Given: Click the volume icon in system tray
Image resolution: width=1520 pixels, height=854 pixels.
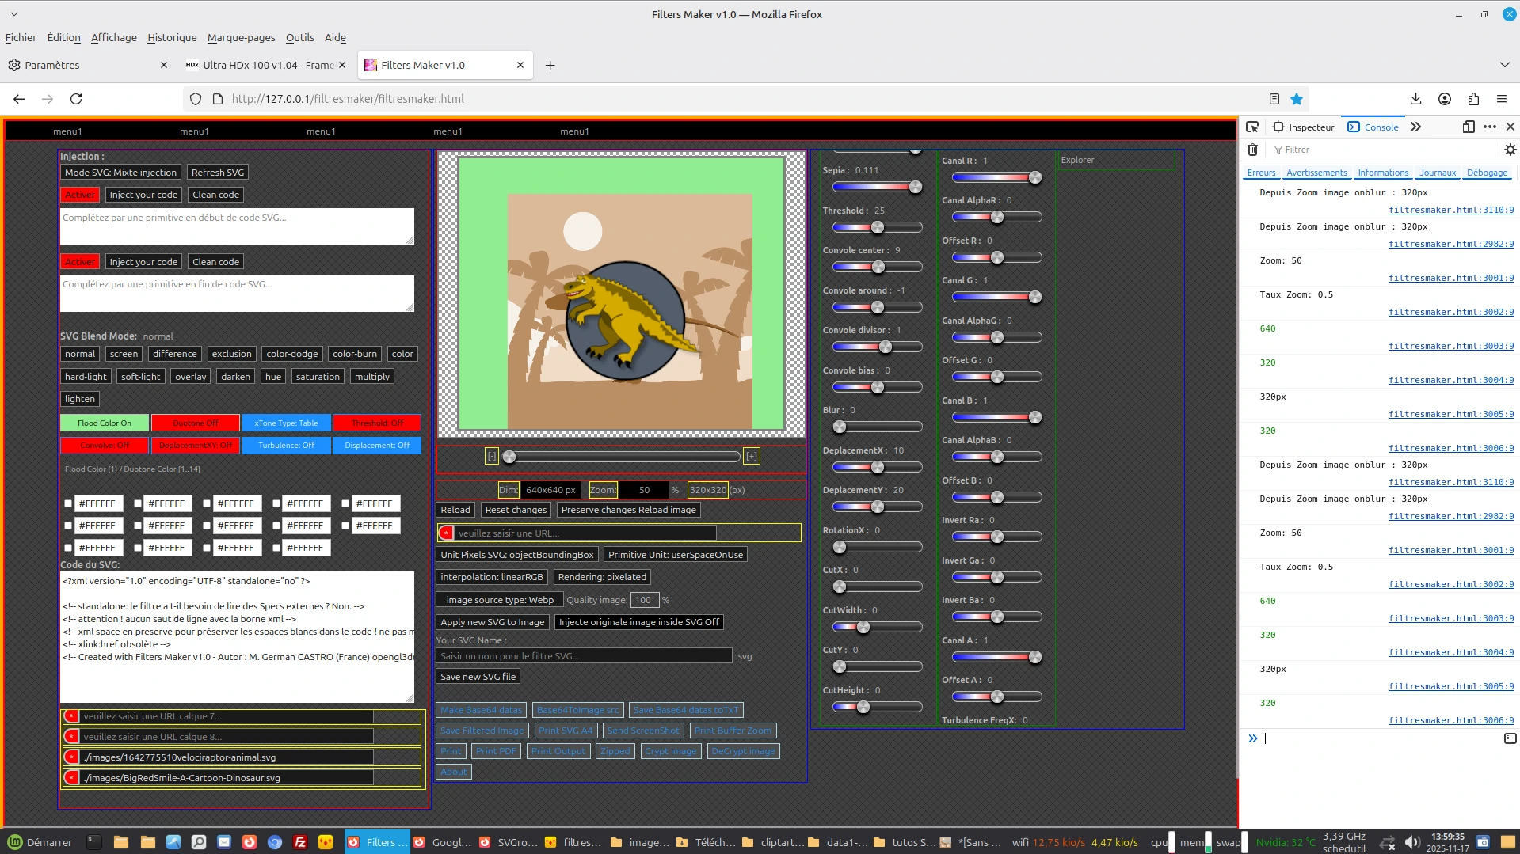Looking at the screenshot, I should point(1411,842).
